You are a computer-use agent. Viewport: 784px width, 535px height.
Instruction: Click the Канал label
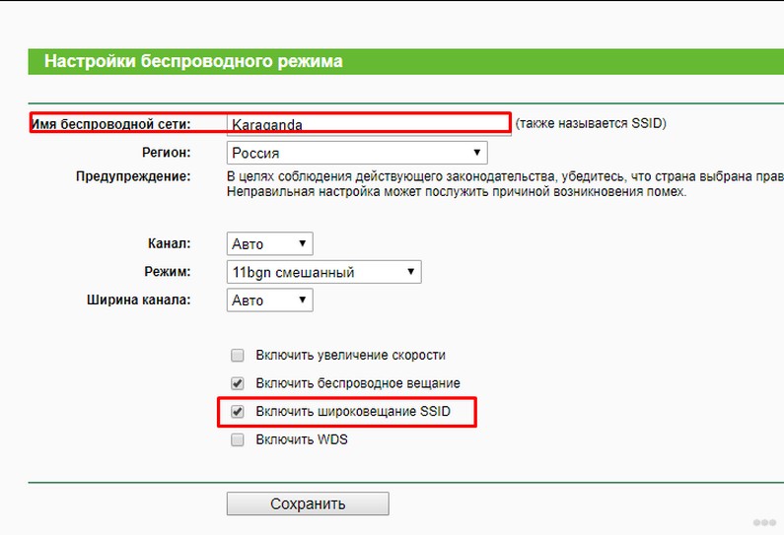pos(170,243)
